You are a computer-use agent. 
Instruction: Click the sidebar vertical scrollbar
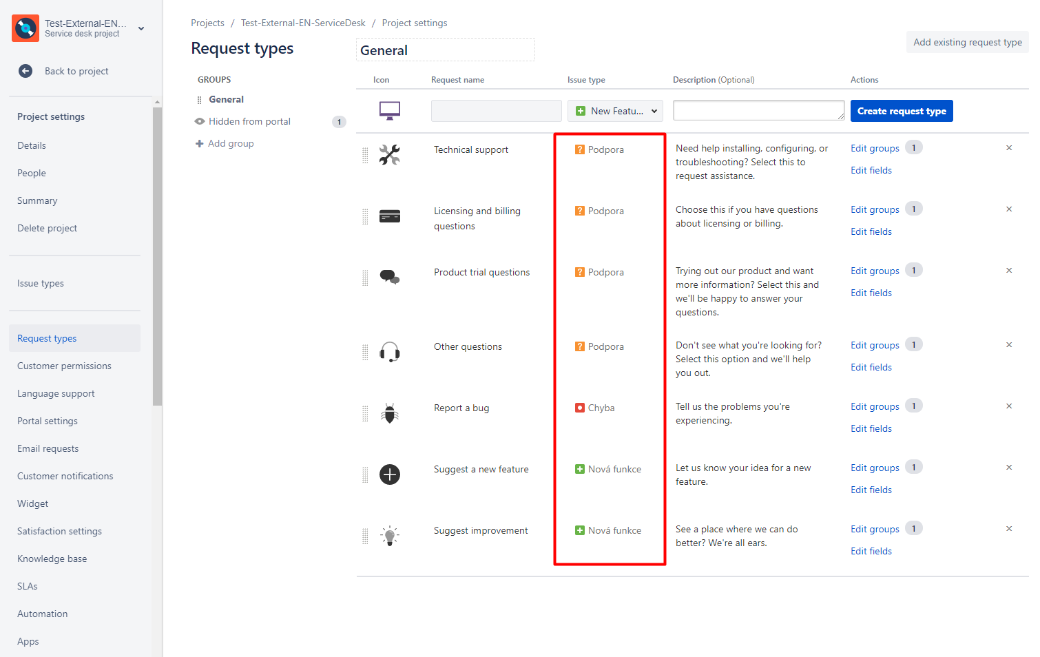point(157,255)
